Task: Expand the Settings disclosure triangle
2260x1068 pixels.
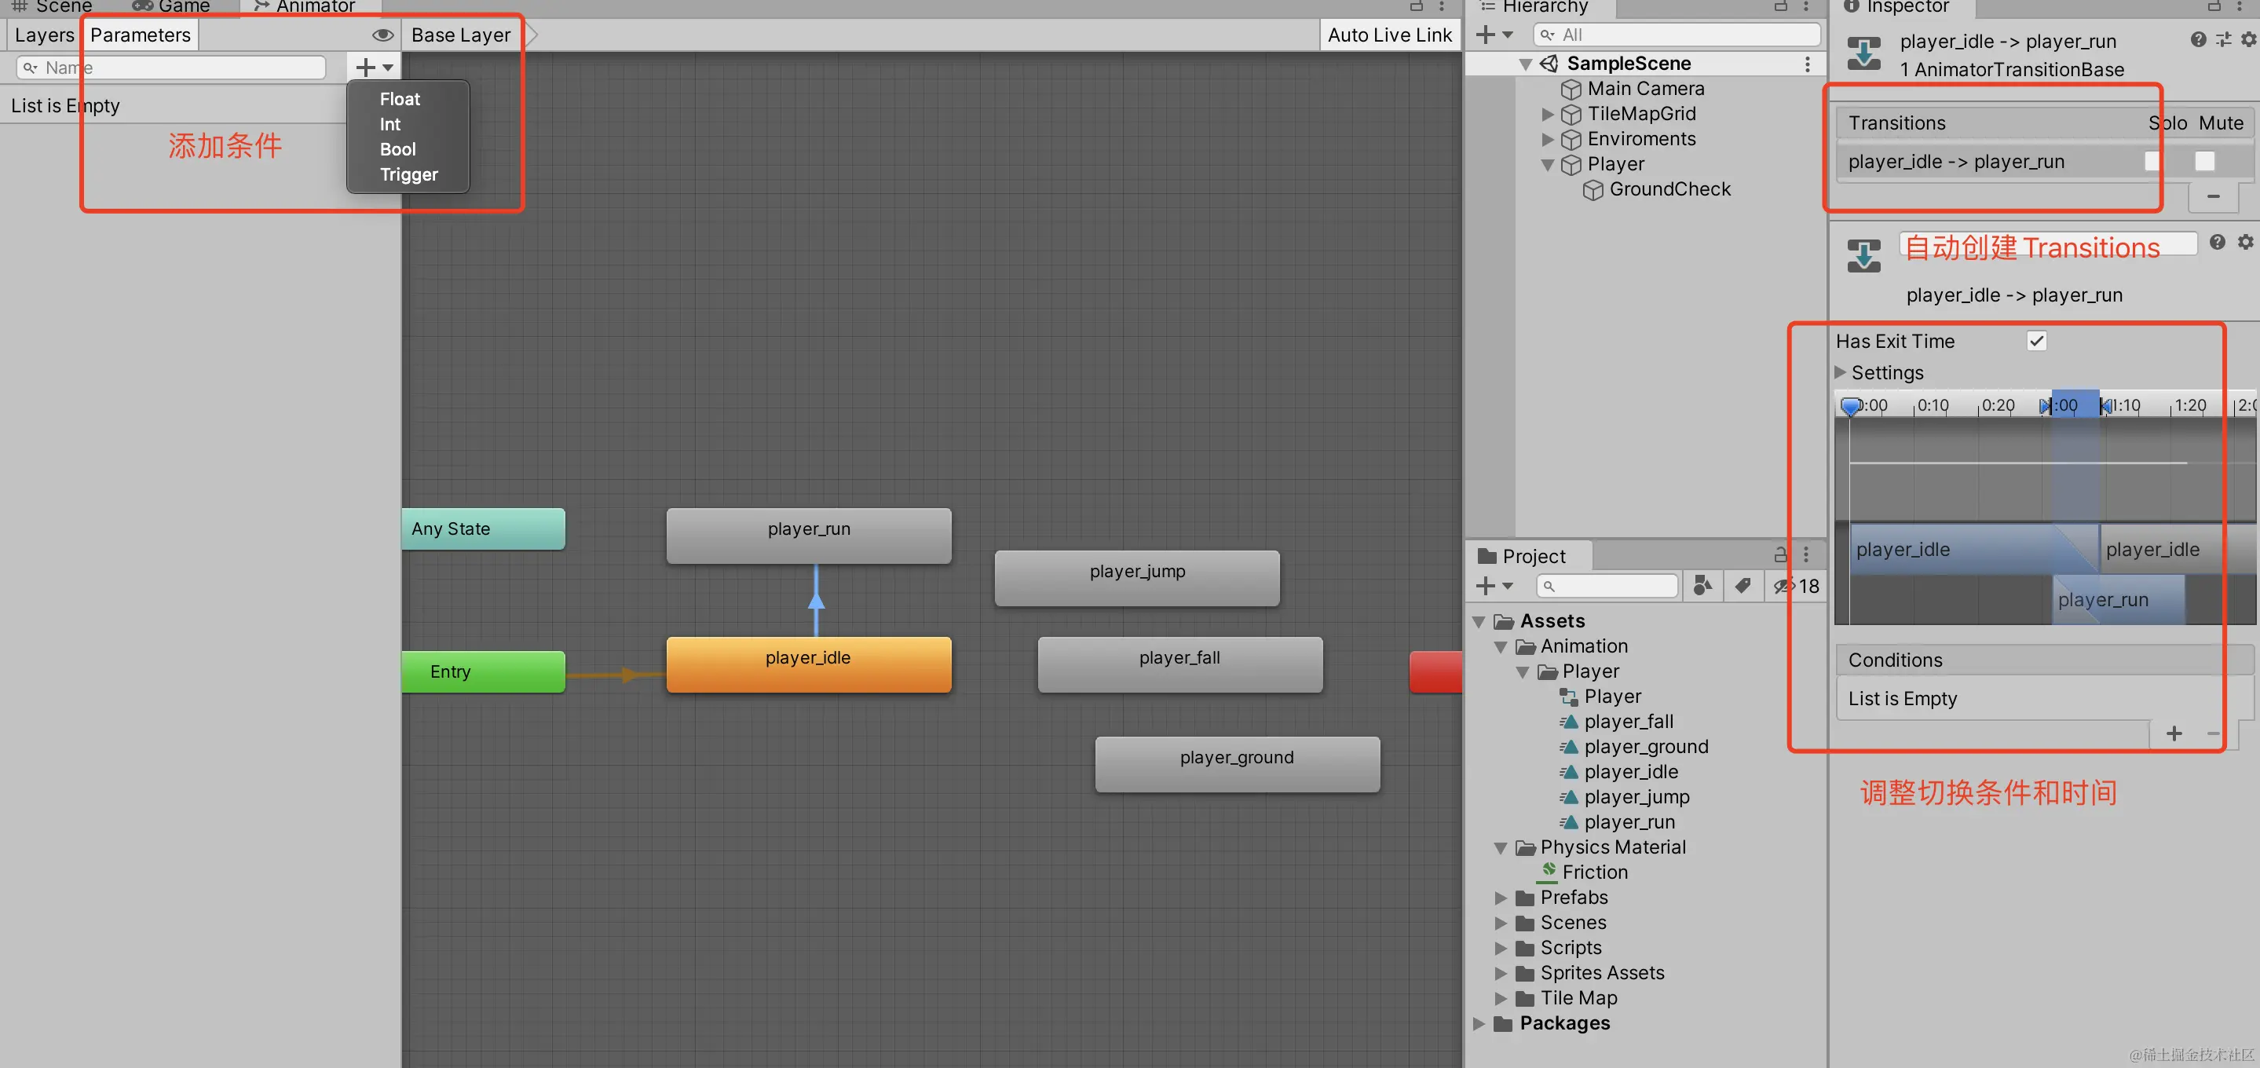Action: point(1841,372)
